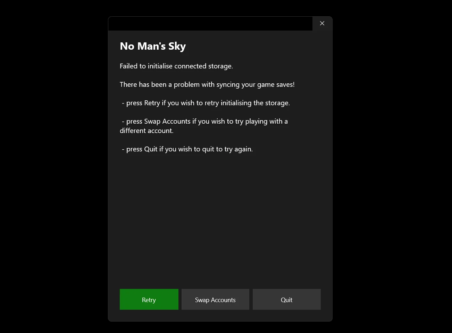Click the "different account." text line
Image resolution: width=452 pixels, height=333 pixels.
point(147,131)
